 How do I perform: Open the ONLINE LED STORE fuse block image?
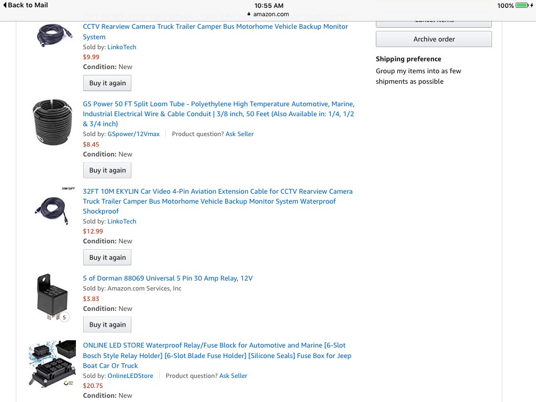[x=52, y=364]
